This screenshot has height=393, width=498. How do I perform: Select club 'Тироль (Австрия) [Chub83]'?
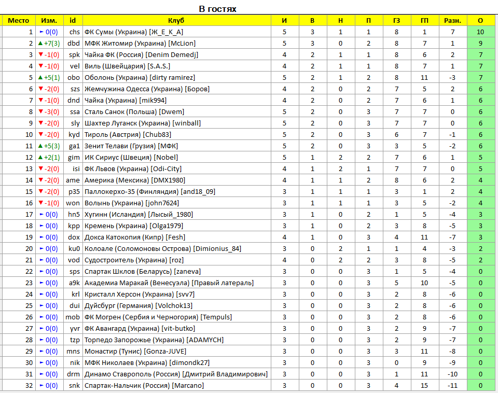(128, 135)
